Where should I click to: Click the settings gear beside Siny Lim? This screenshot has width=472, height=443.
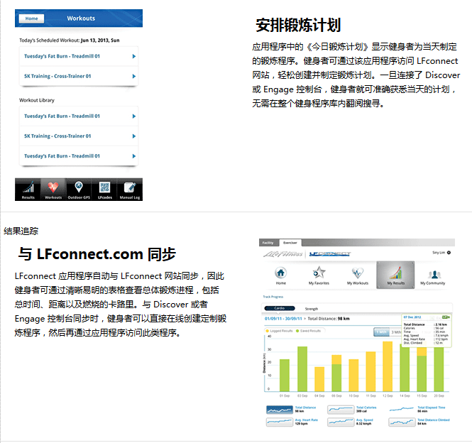[x=449, y=253]
